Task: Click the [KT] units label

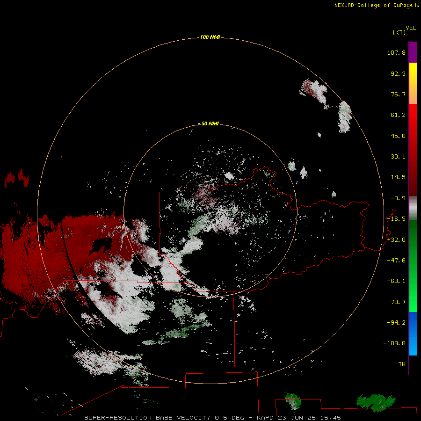Action: point(399,32)
